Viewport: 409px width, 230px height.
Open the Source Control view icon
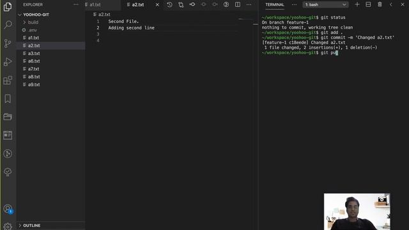8,43
